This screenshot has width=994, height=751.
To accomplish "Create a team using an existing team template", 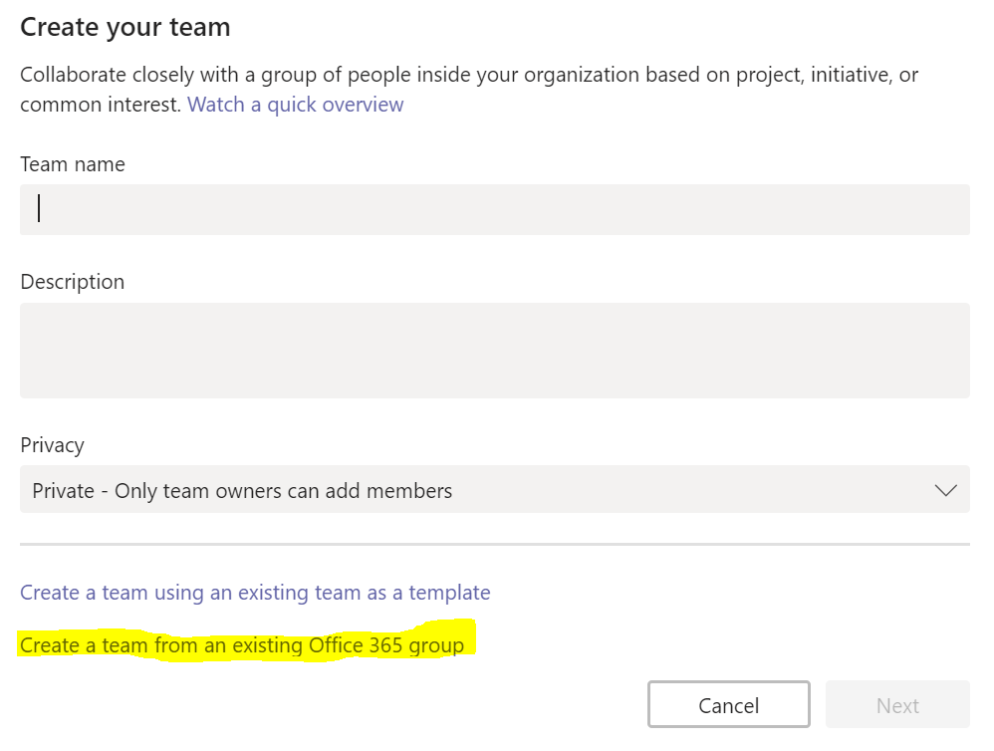I will (x=255, y=593).
